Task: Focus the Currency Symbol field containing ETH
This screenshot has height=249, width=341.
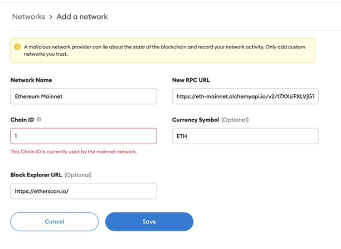Action: 245,136
